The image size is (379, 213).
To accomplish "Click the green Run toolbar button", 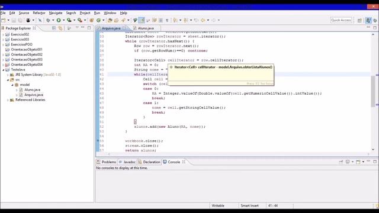I will point(59,20).
